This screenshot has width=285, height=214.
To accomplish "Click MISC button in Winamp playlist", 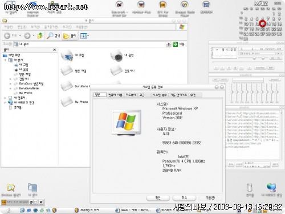I will pyautogui.click(x=239, y=164).
